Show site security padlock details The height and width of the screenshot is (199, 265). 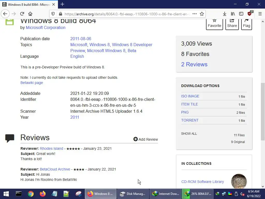tap(61, 14)
